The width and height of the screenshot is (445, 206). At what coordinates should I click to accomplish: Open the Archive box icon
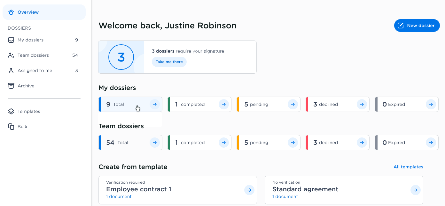[11, 86]
